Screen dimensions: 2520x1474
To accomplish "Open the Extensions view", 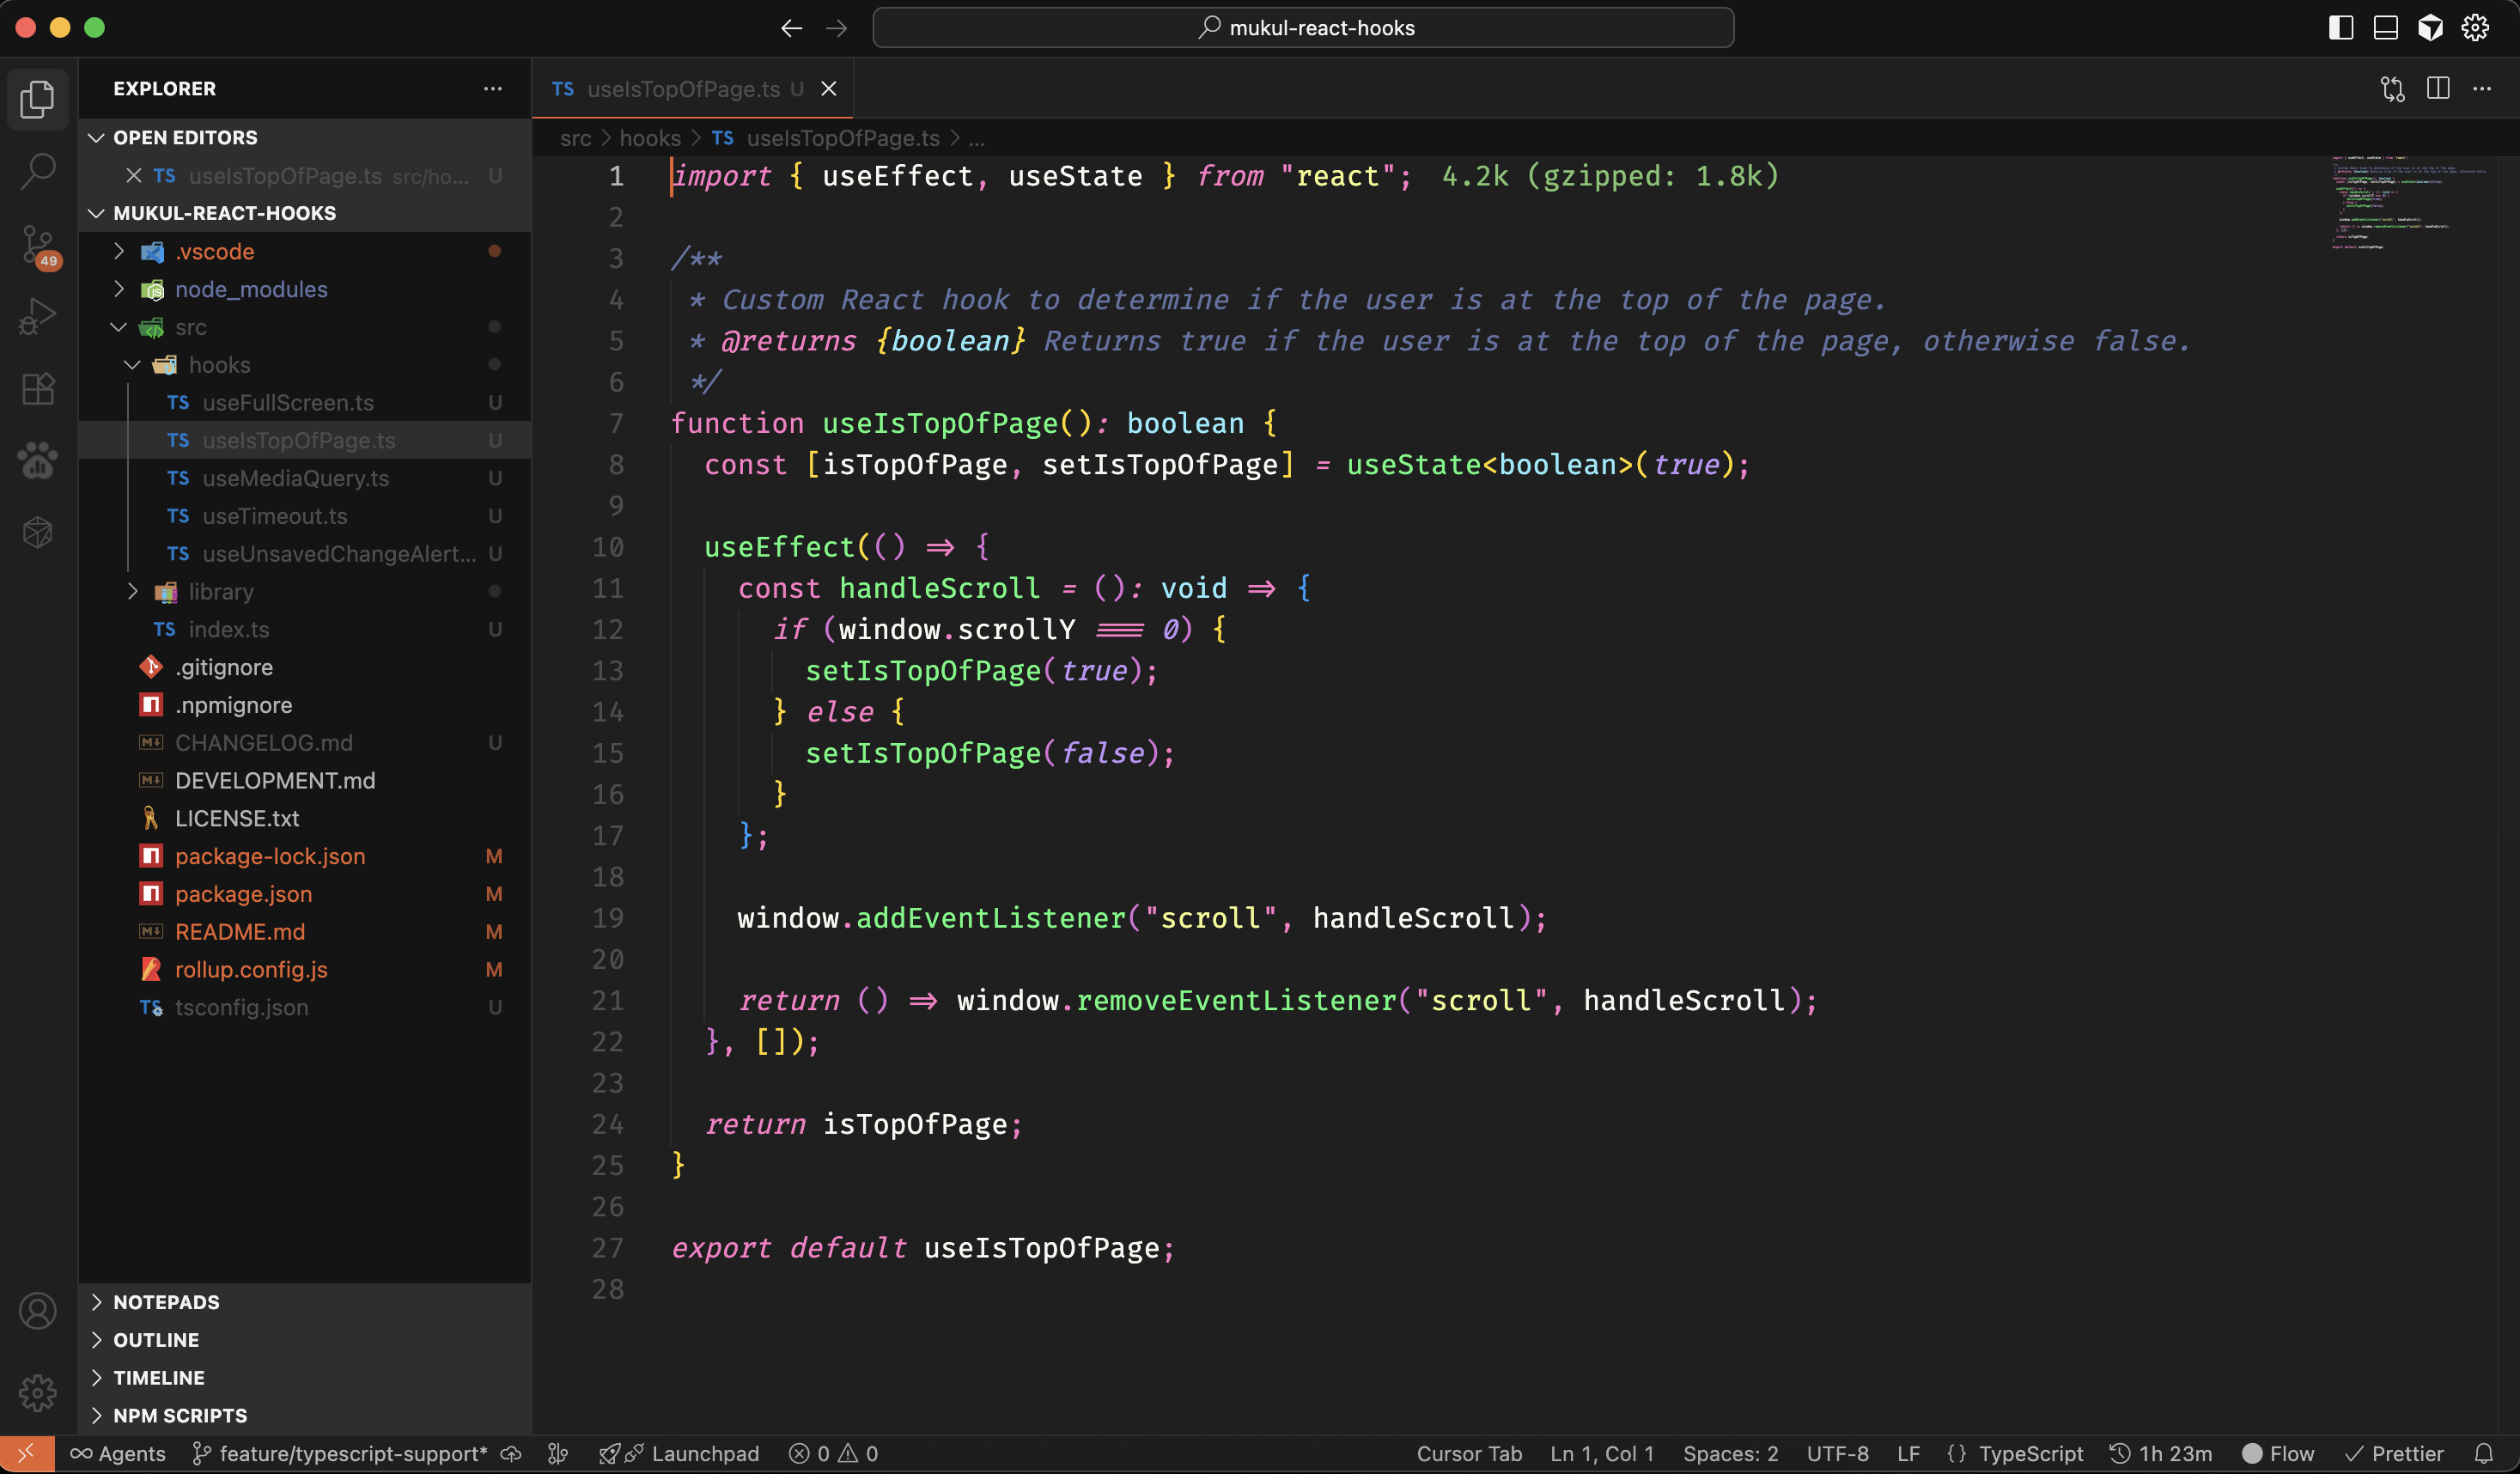I will 38,389.
